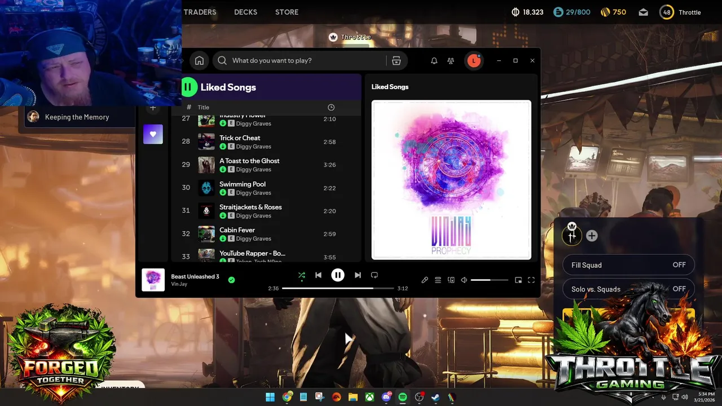This screenshot has height=406, width=722.
Task: Open the Throttle level 48 profile
Action: [x=680, y=12]
